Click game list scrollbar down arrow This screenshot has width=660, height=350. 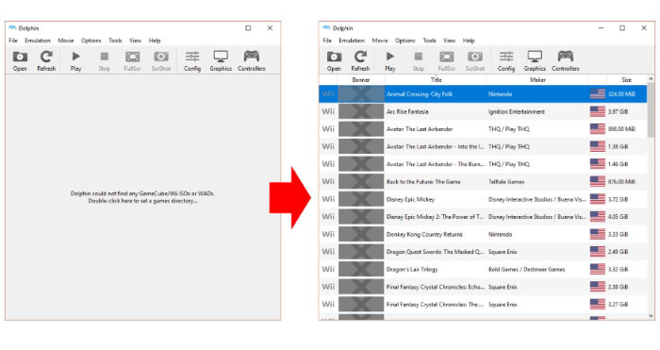[651, 315]
